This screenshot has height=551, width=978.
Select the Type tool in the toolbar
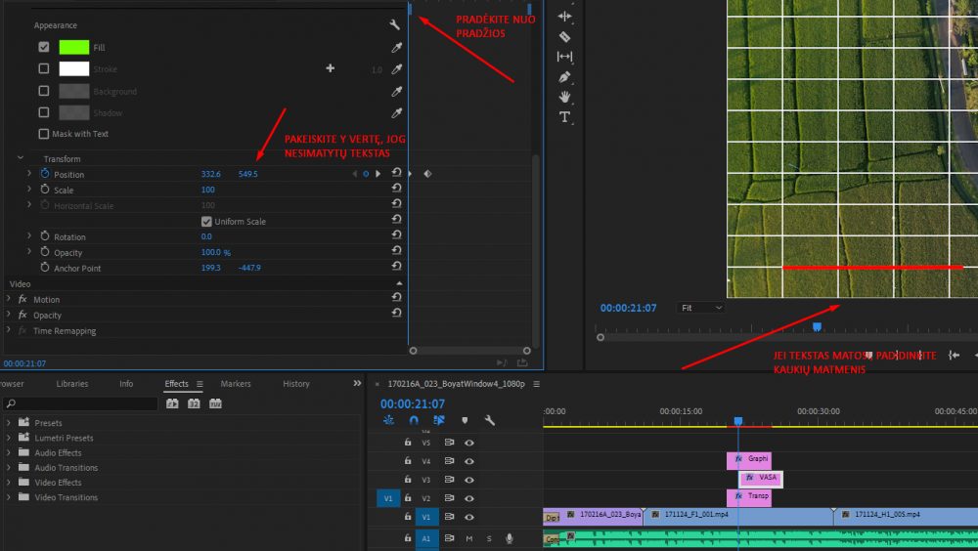coord(564,117)
